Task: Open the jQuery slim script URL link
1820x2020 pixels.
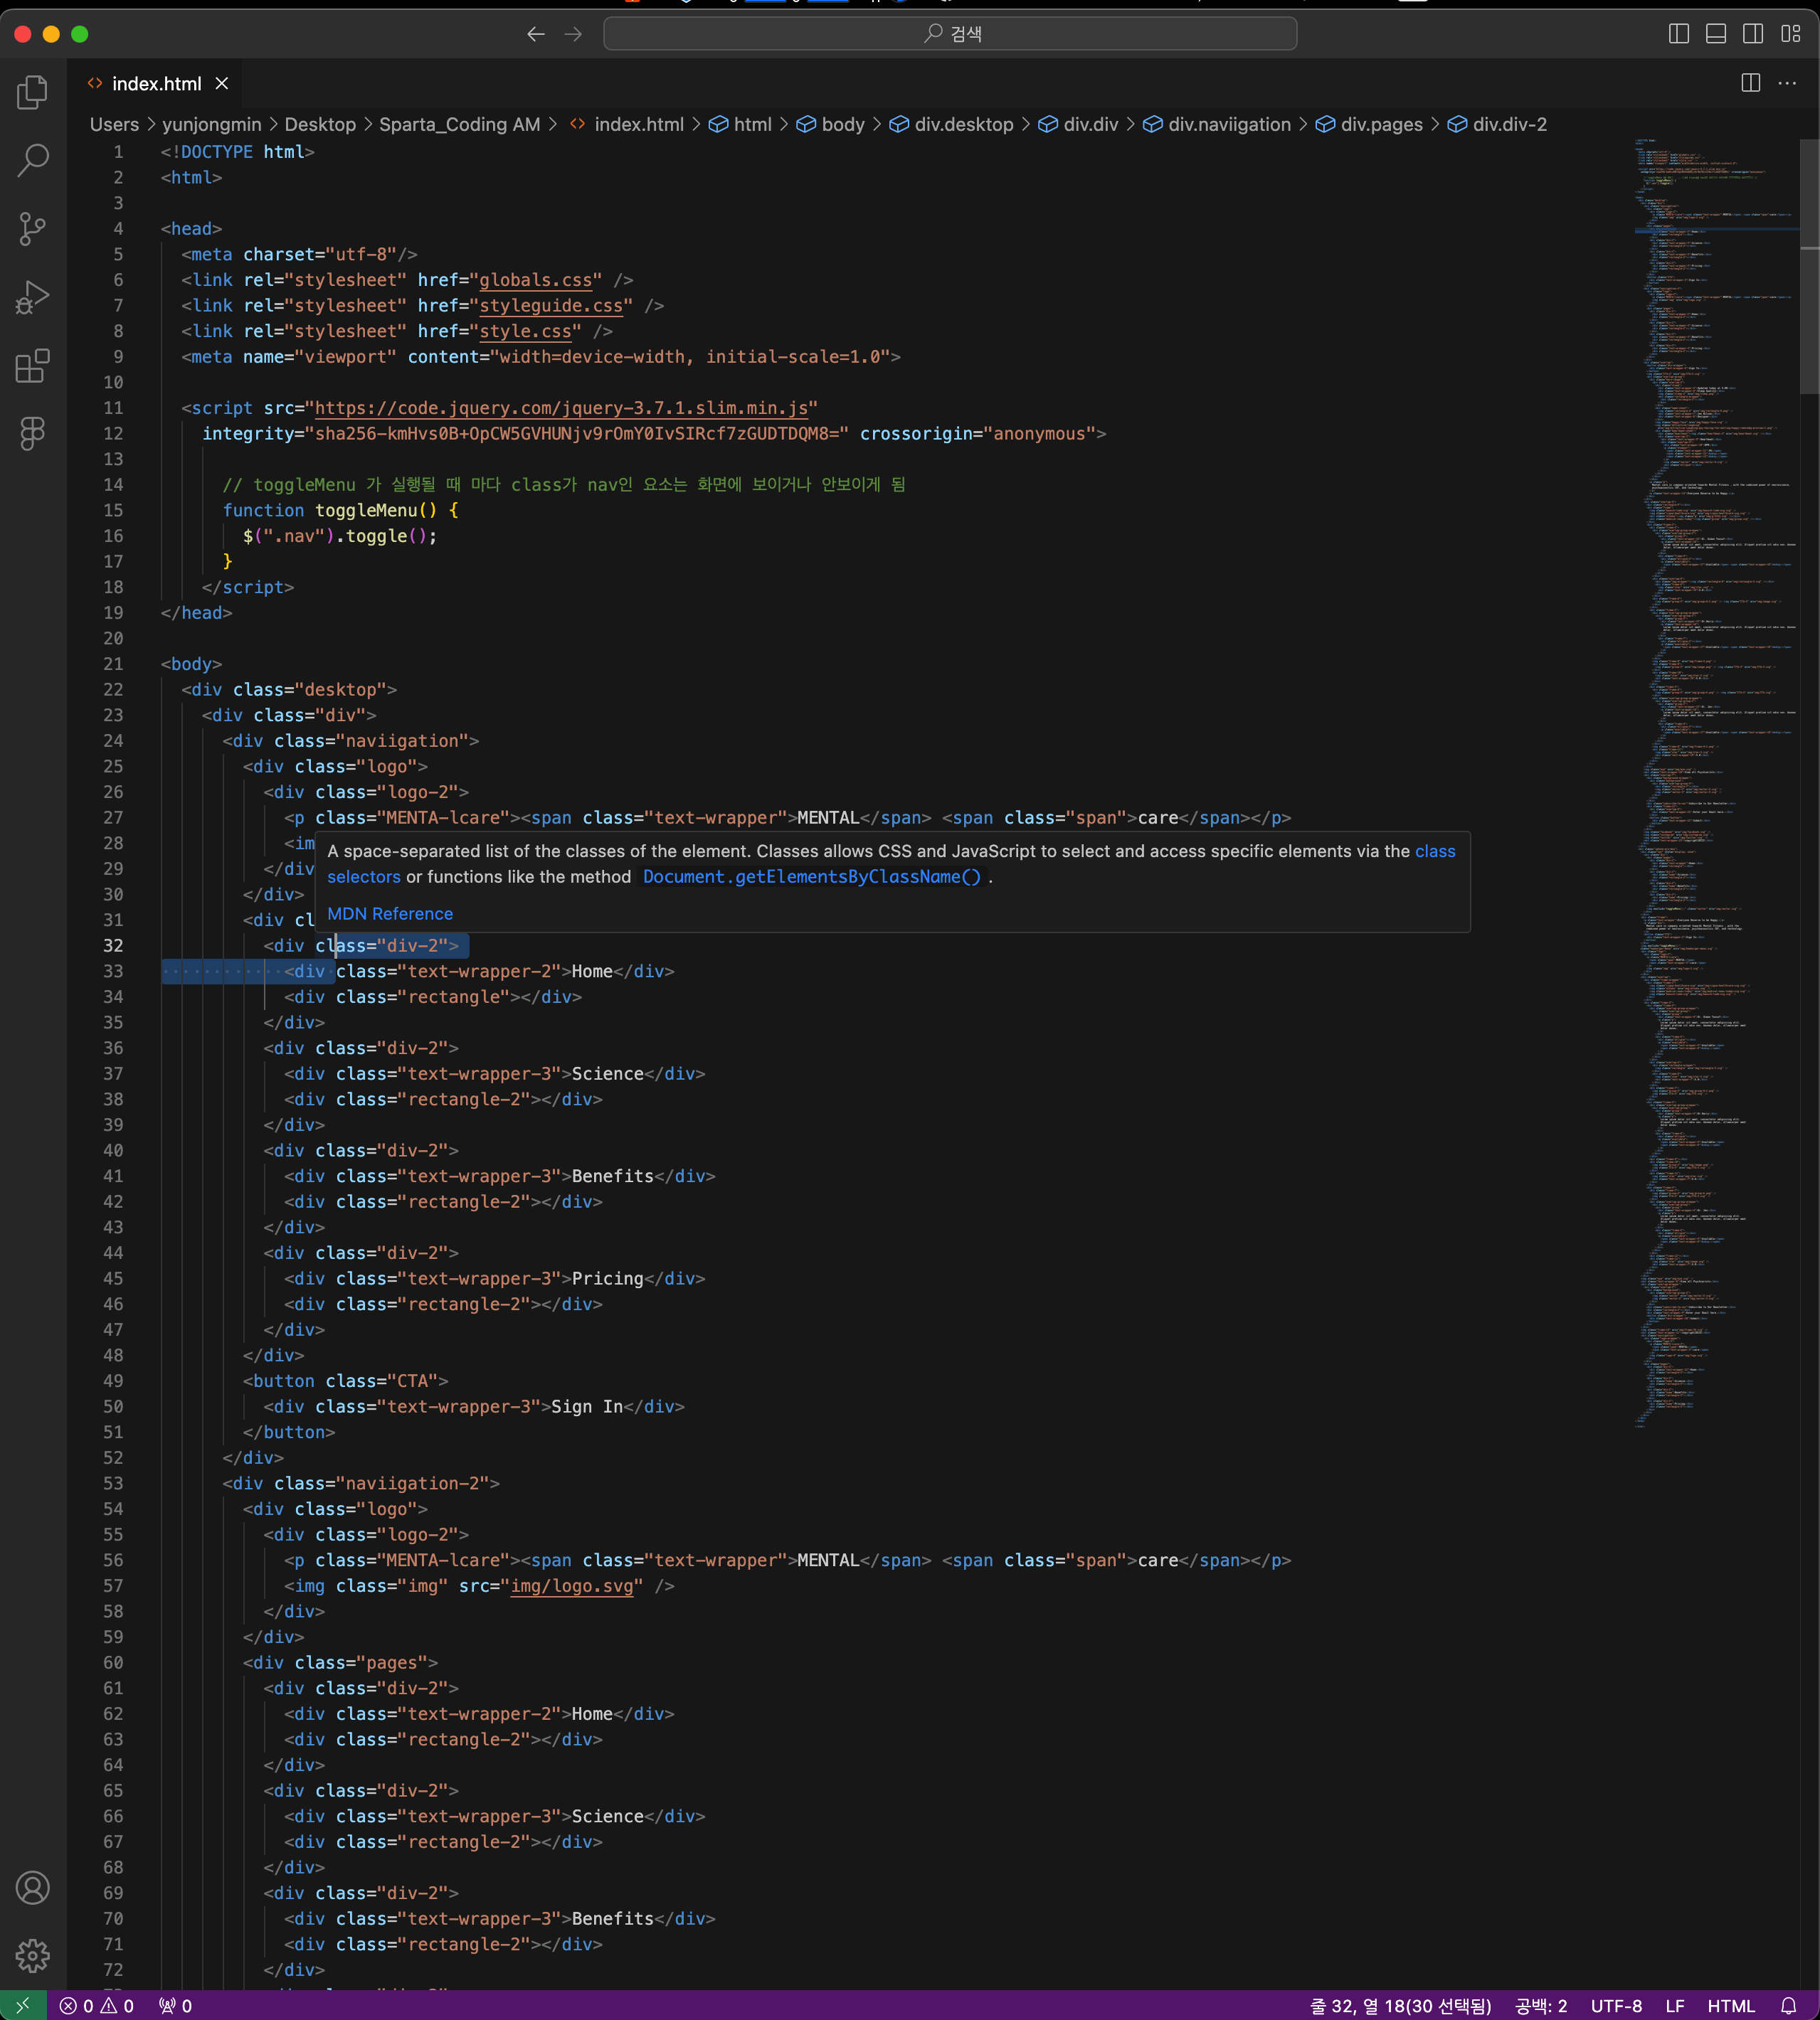Action: 561,408
